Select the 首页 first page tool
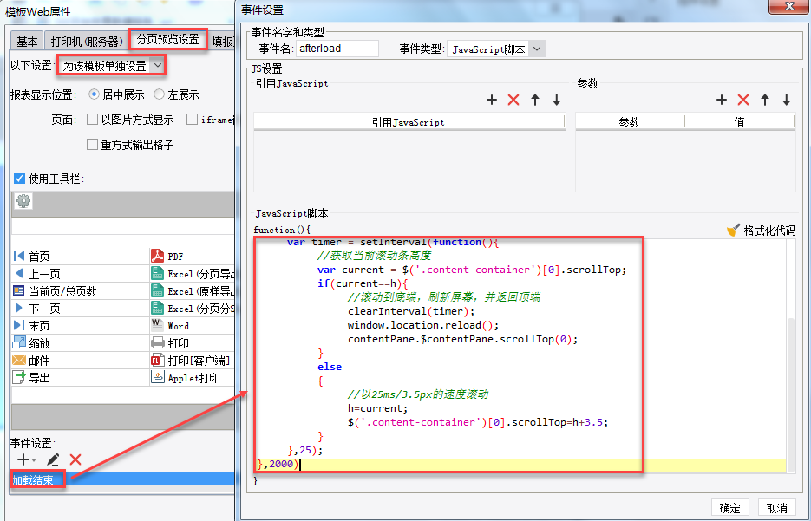811x521 pixels. 80,257
